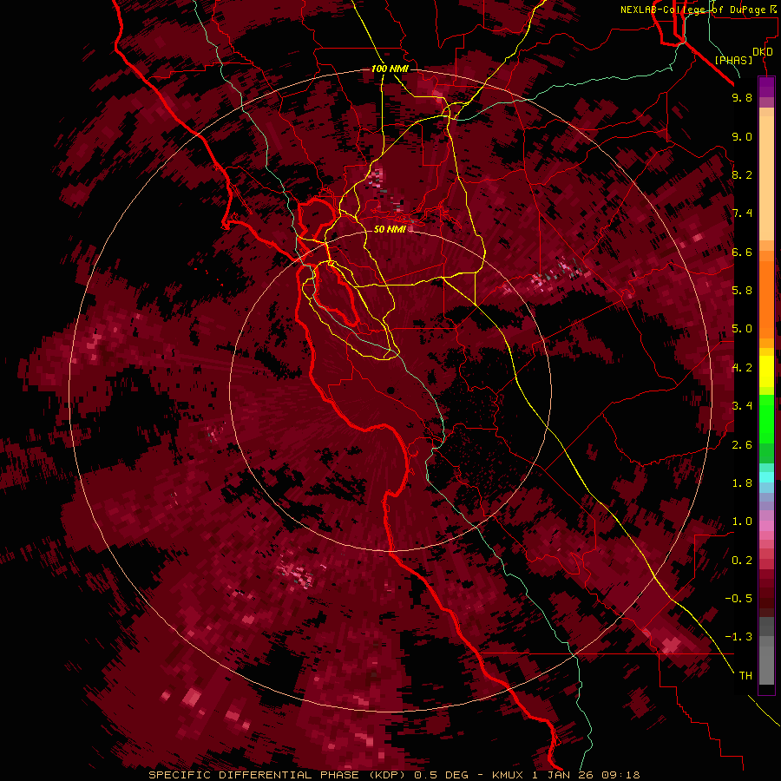Click the '50 NMI' range ring label

pyautogui.click(x=390, y=229)
